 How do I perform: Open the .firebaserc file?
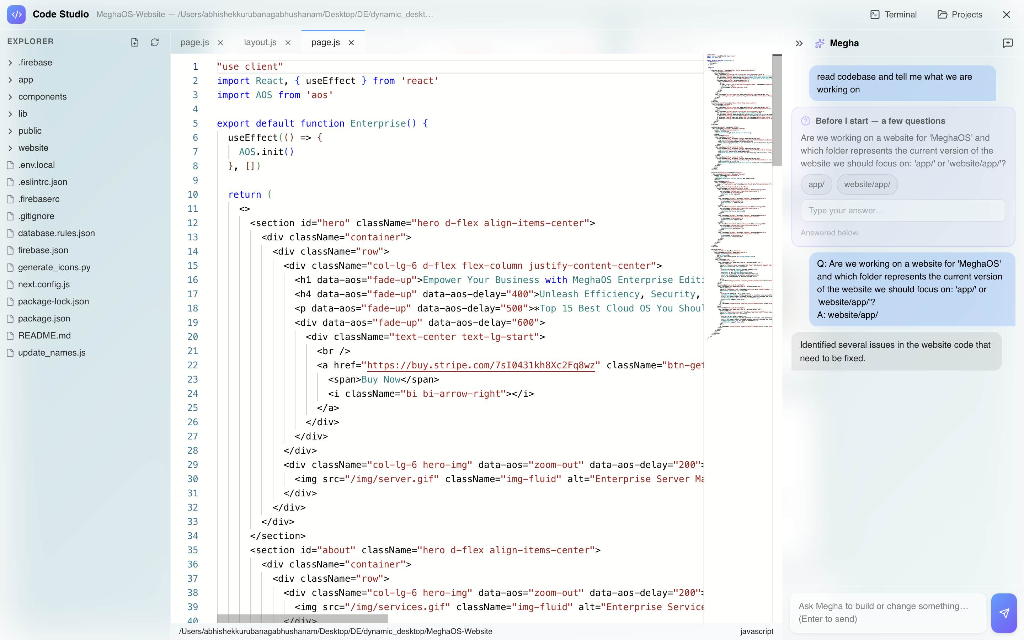click(x=85, y=199)
